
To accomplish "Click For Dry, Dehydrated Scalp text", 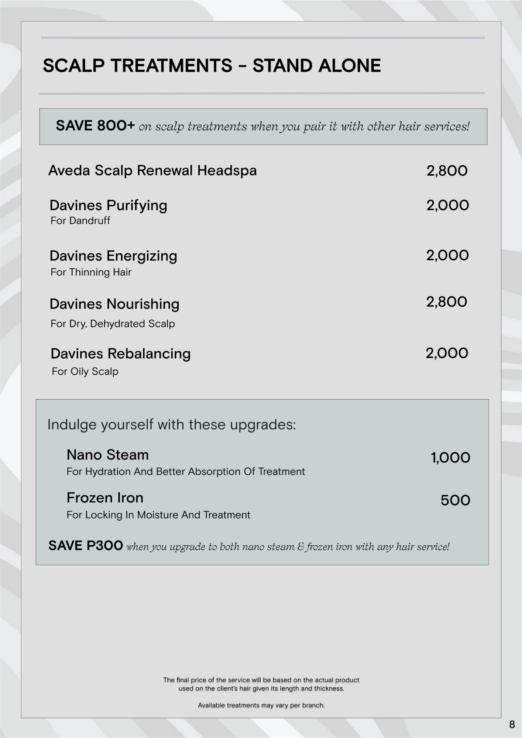I will 113,324.
